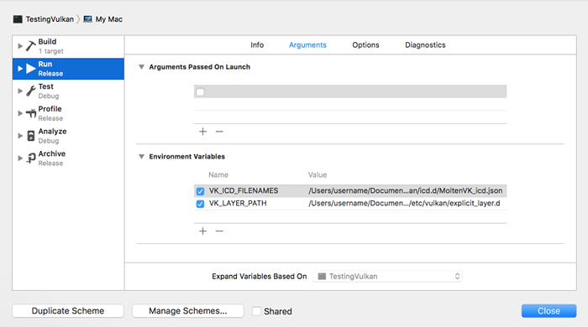Viewport: 588px width, 327px height.
Task: Open the Options tab
Action: click(365, 45)
